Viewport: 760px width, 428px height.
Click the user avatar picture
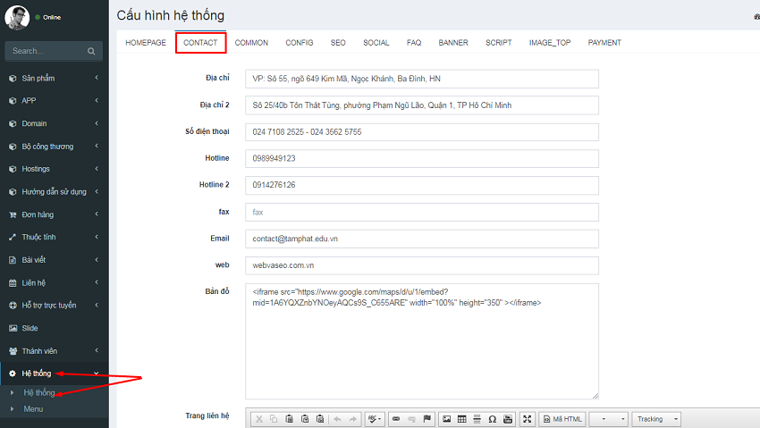tap(16, 18)
